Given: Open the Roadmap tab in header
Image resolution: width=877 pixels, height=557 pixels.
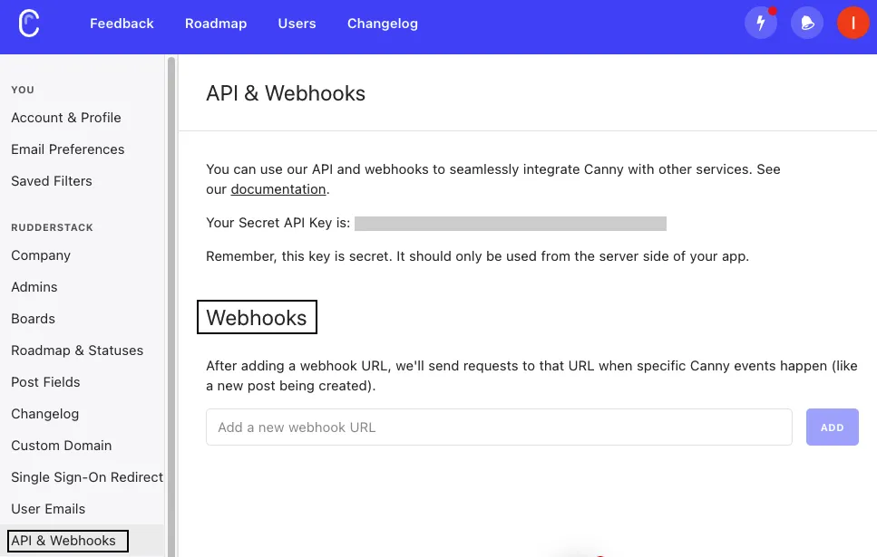Looking at the screenshot, I should pyautogui.click(x=216, y=24).
